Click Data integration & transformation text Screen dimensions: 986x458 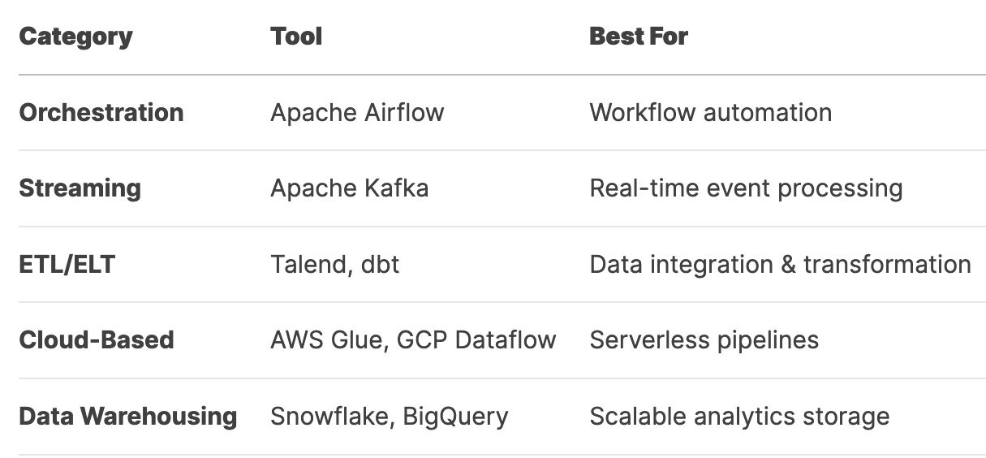coord(781,264)
